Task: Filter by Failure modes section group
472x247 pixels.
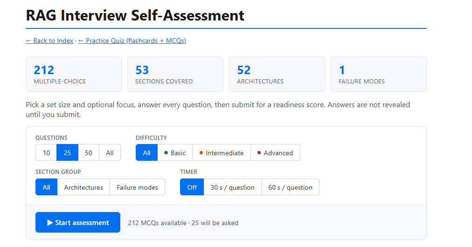Action: point(137,187)
